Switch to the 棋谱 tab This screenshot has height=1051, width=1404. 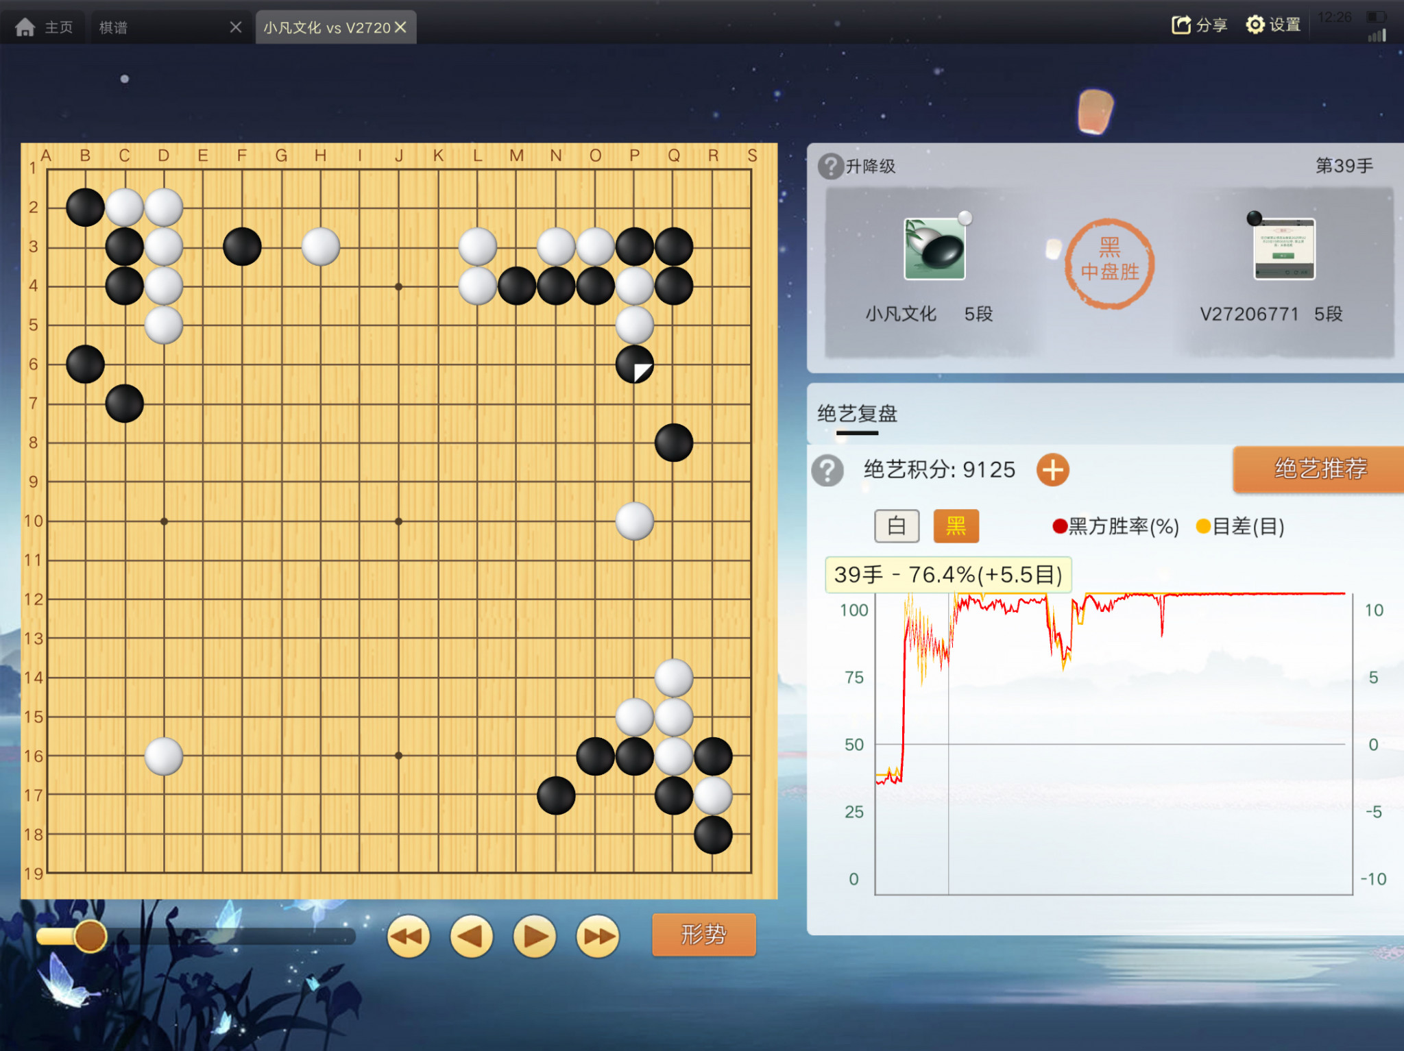point(113,27)
